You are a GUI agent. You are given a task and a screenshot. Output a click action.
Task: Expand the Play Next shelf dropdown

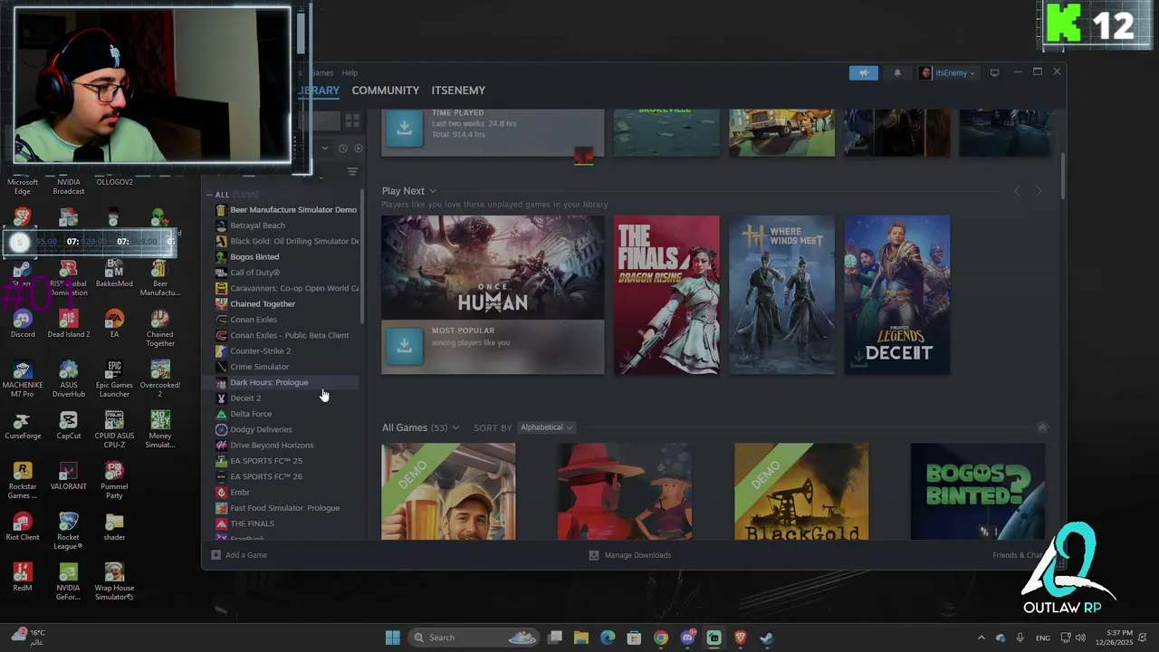[x=433, y=191]
